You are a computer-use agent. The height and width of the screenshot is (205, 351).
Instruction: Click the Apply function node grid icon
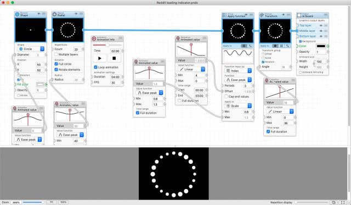(x=224, y=15)
